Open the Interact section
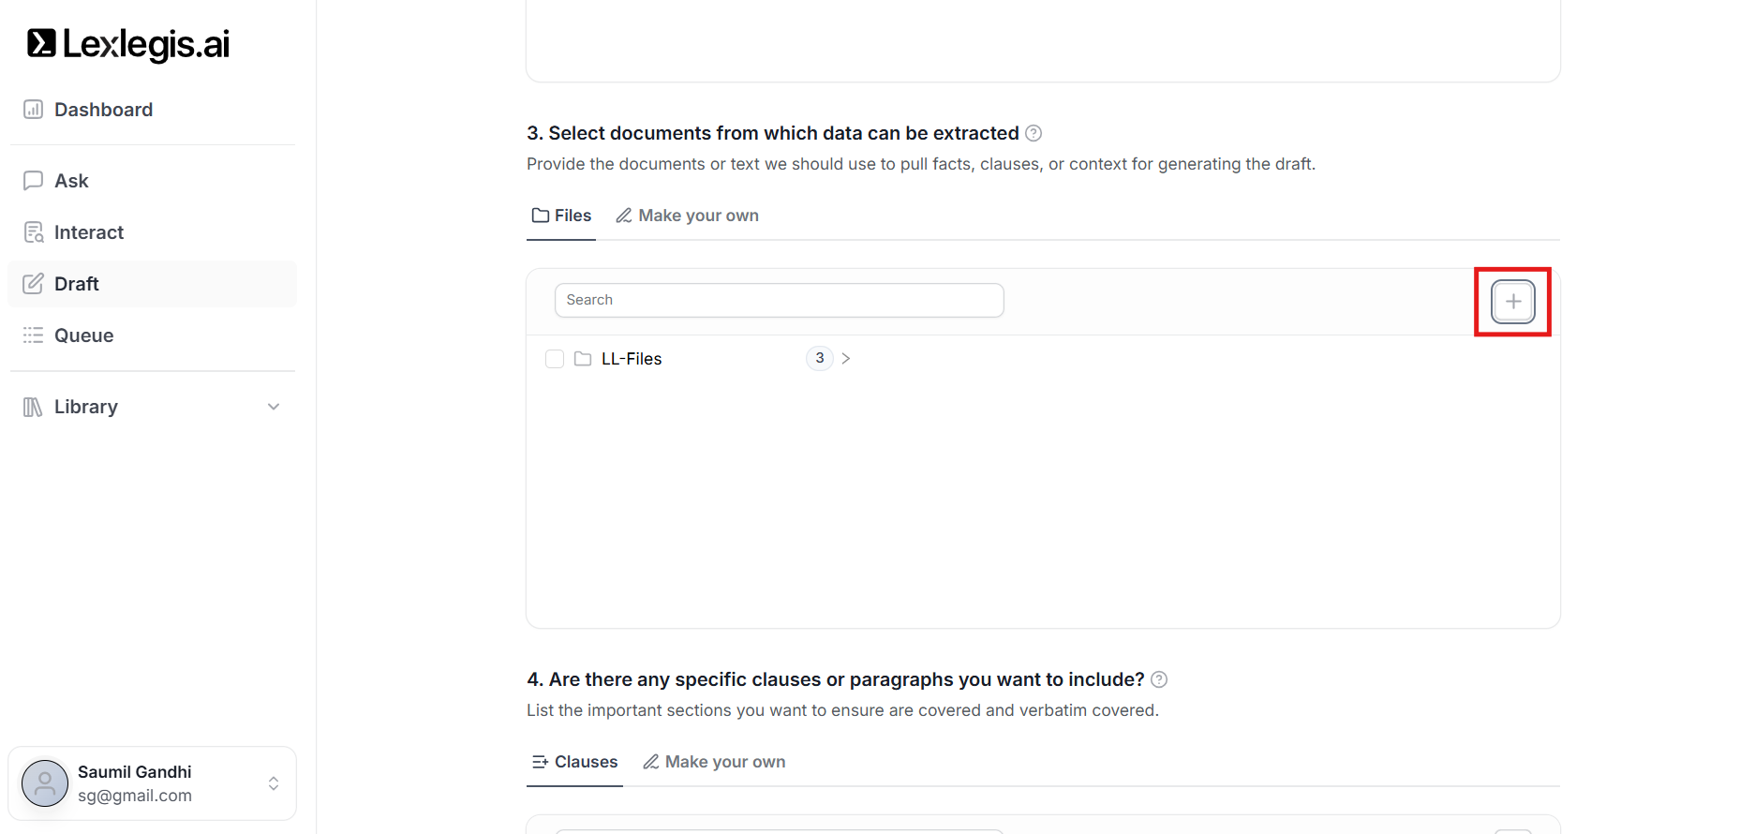This screenshot has height=834, width=1740. (88, 232)
